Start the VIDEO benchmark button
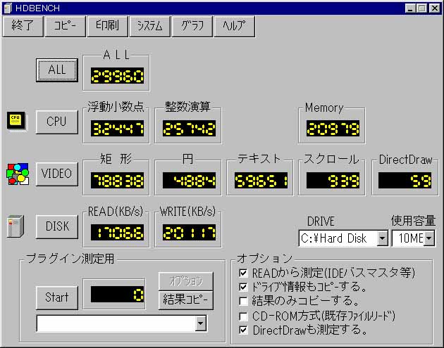The image size is (444, 348). coord(57,174)
